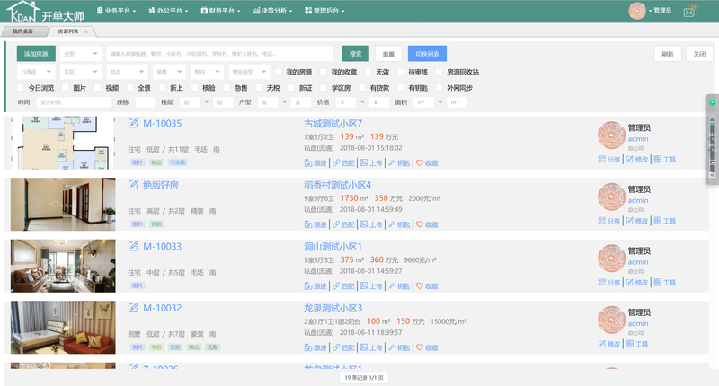
Task: Click the edit pencil icon beside 绝版好房
Action: pyautogui.click(x=133, y=185)
